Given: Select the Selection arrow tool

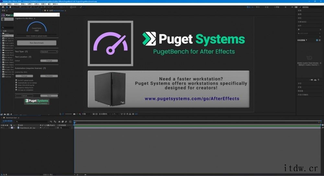Looking at the screenshot, I should click(7, 7).
